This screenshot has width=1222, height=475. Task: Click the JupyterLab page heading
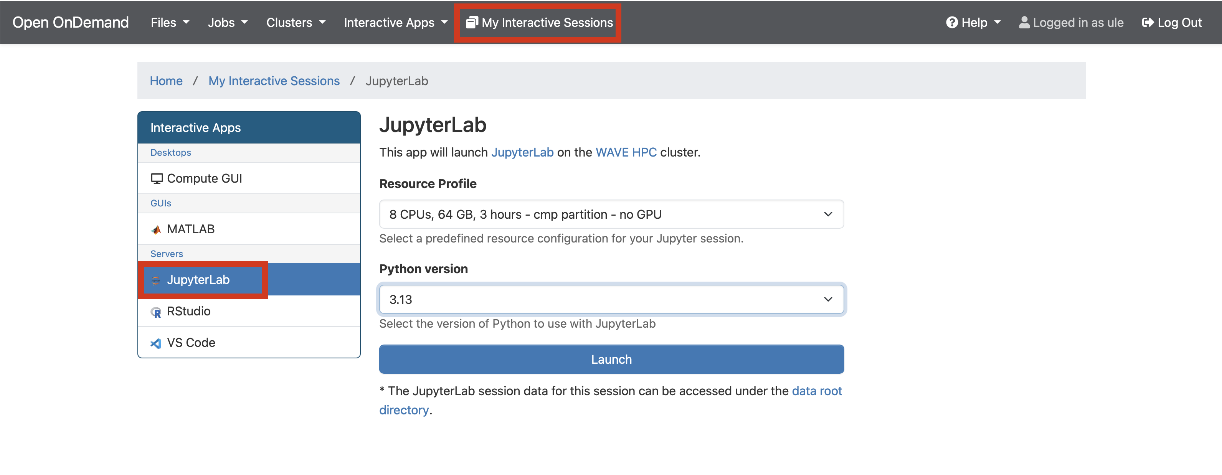click(433, 125)
